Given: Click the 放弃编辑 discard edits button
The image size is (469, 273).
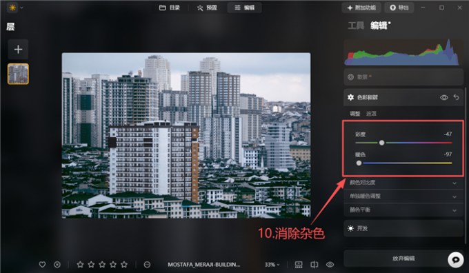Looking at the screenshot, I should click(403, 259).
